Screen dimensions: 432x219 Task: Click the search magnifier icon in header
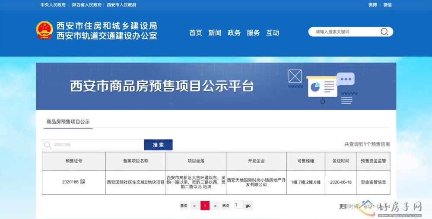coord(384,32)
